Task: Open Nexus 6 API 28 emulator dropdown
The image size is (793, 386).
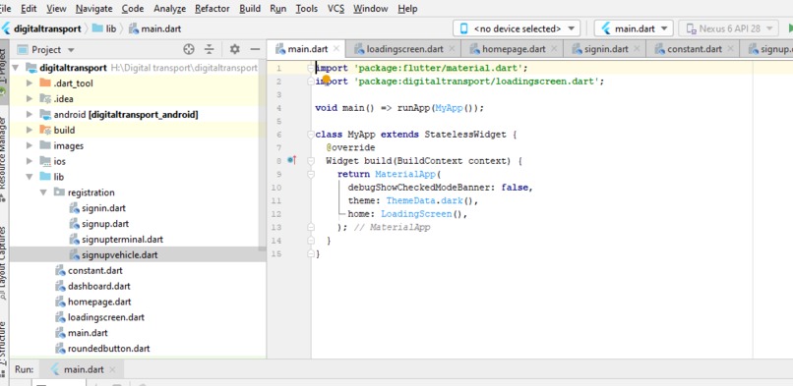Action: (x=728, y=28)
